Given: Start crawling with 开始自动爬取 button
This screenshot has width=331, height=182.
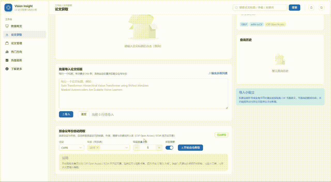Looking at the screenshot, I should pos(191,148).
